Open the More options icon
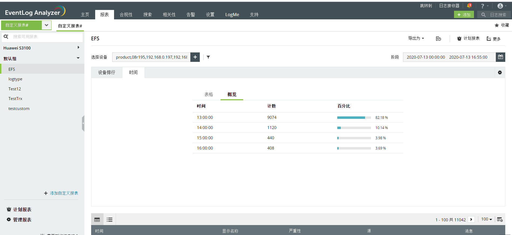Viewport: 512px width, 235px height. (489, 39)
